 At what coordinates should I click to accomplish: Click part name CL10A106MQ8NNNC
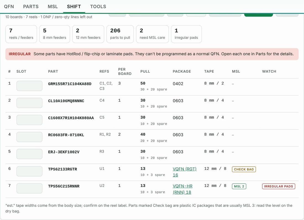66,101
